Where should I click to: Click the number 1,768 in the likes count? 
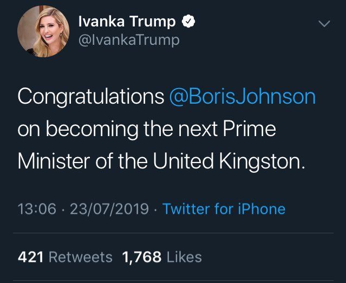click(142, 257)
